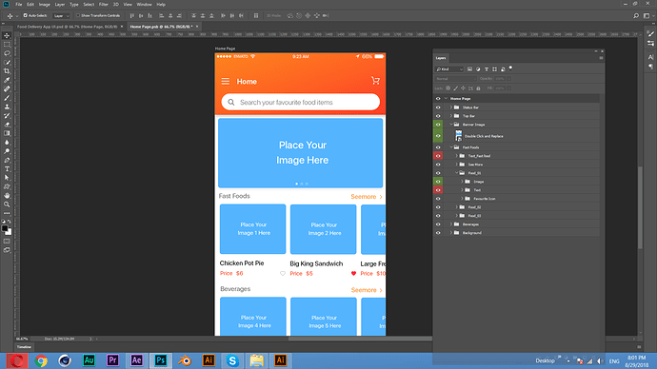Click the background color swatch
The image size is (657, 369).
click(x=9, y=232)
